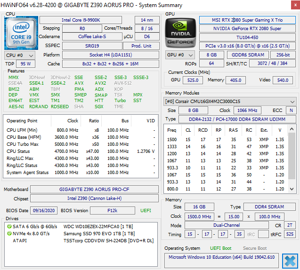Click the memory clock 1500.0 MHz field

pos(199,217)
